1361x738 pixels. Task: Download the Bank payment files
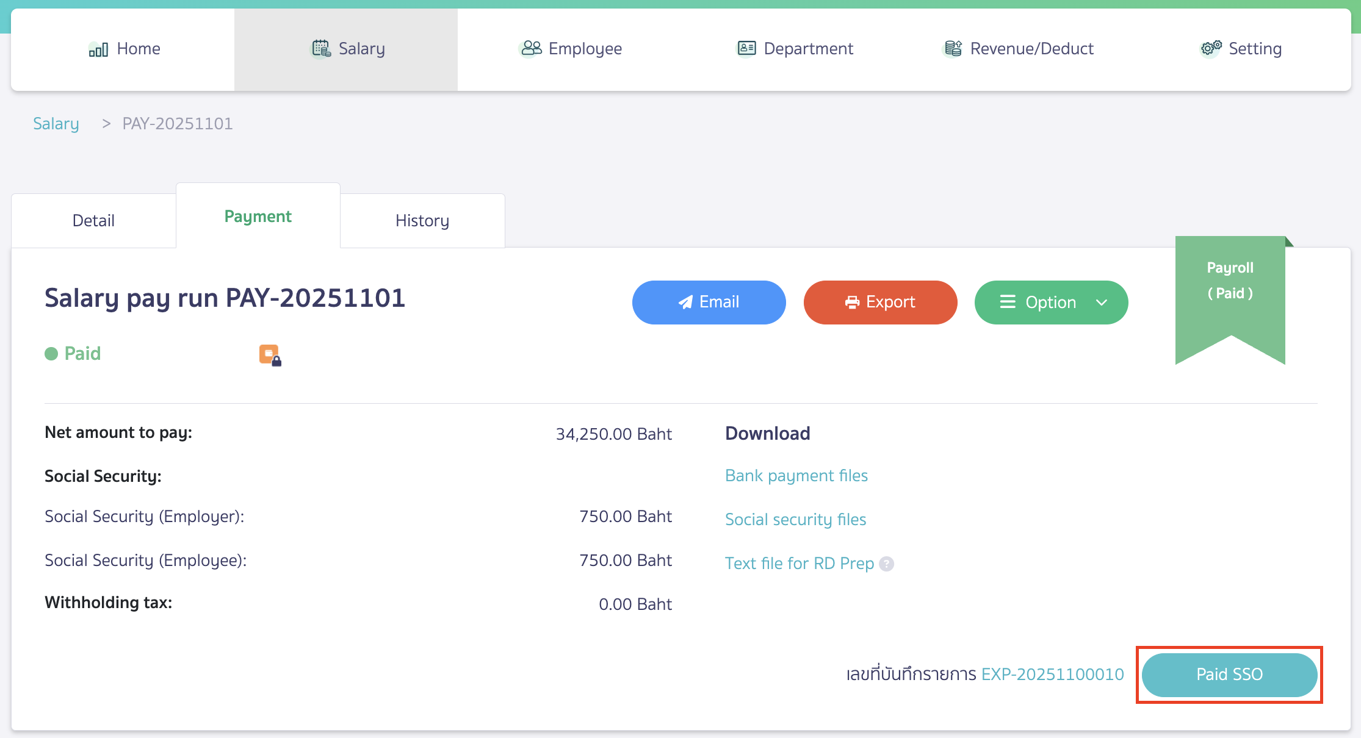pyautogui.click(x=796, y=476)
